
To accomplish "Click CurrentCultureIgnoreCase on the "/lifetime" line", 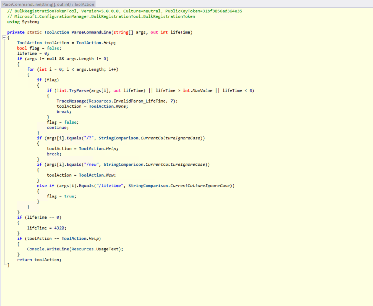I will (x=200, y=186).
